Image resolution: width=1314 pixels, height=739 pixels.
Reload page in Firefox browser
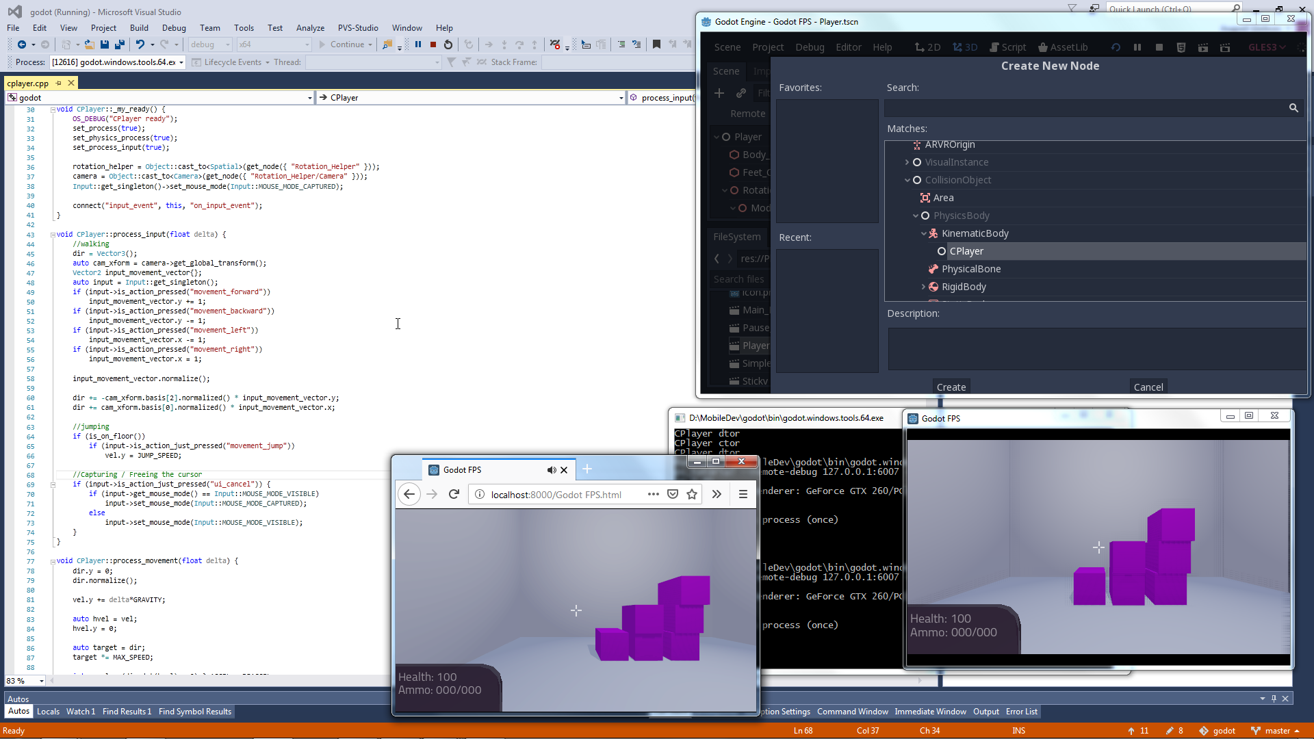(x=454, y=494)
